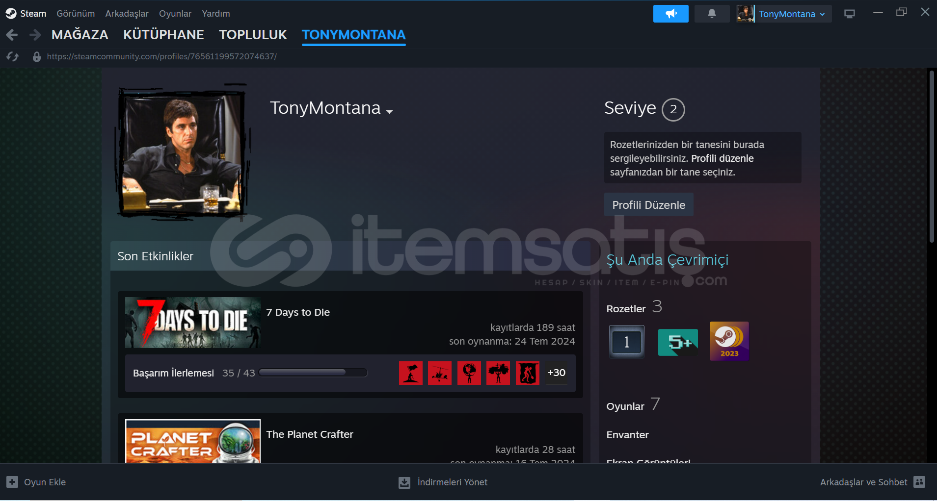Open the notifications bell

coord(712,14)
